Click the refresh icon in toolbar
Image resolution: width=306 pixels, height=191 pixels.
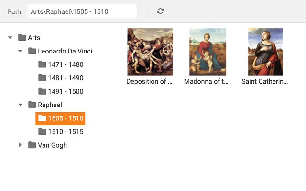tap(160, 11)
